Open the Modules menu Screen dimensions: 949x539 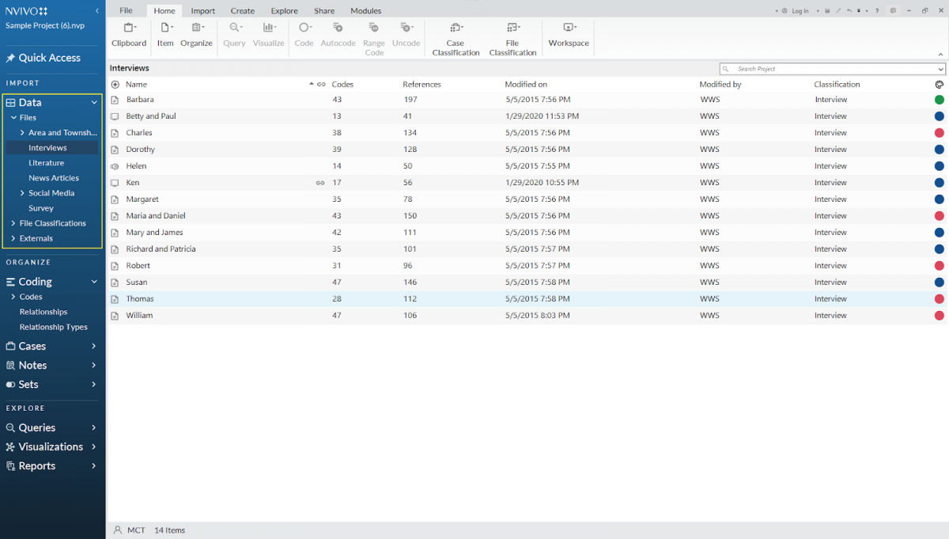click(365, 10)
